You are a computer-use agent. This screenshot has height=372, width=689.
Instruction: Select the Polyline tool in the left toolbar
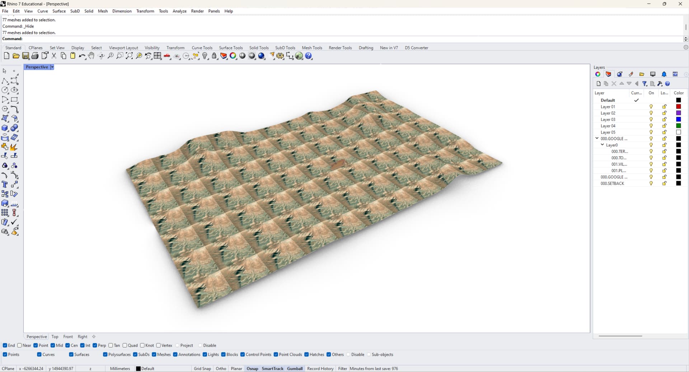tap(5, 81)
